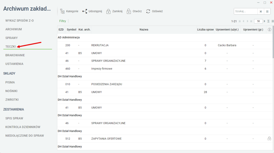Click the ZESTAWIENIA section heading
Viewport: 274px width, 153px height.
[13, 109]
